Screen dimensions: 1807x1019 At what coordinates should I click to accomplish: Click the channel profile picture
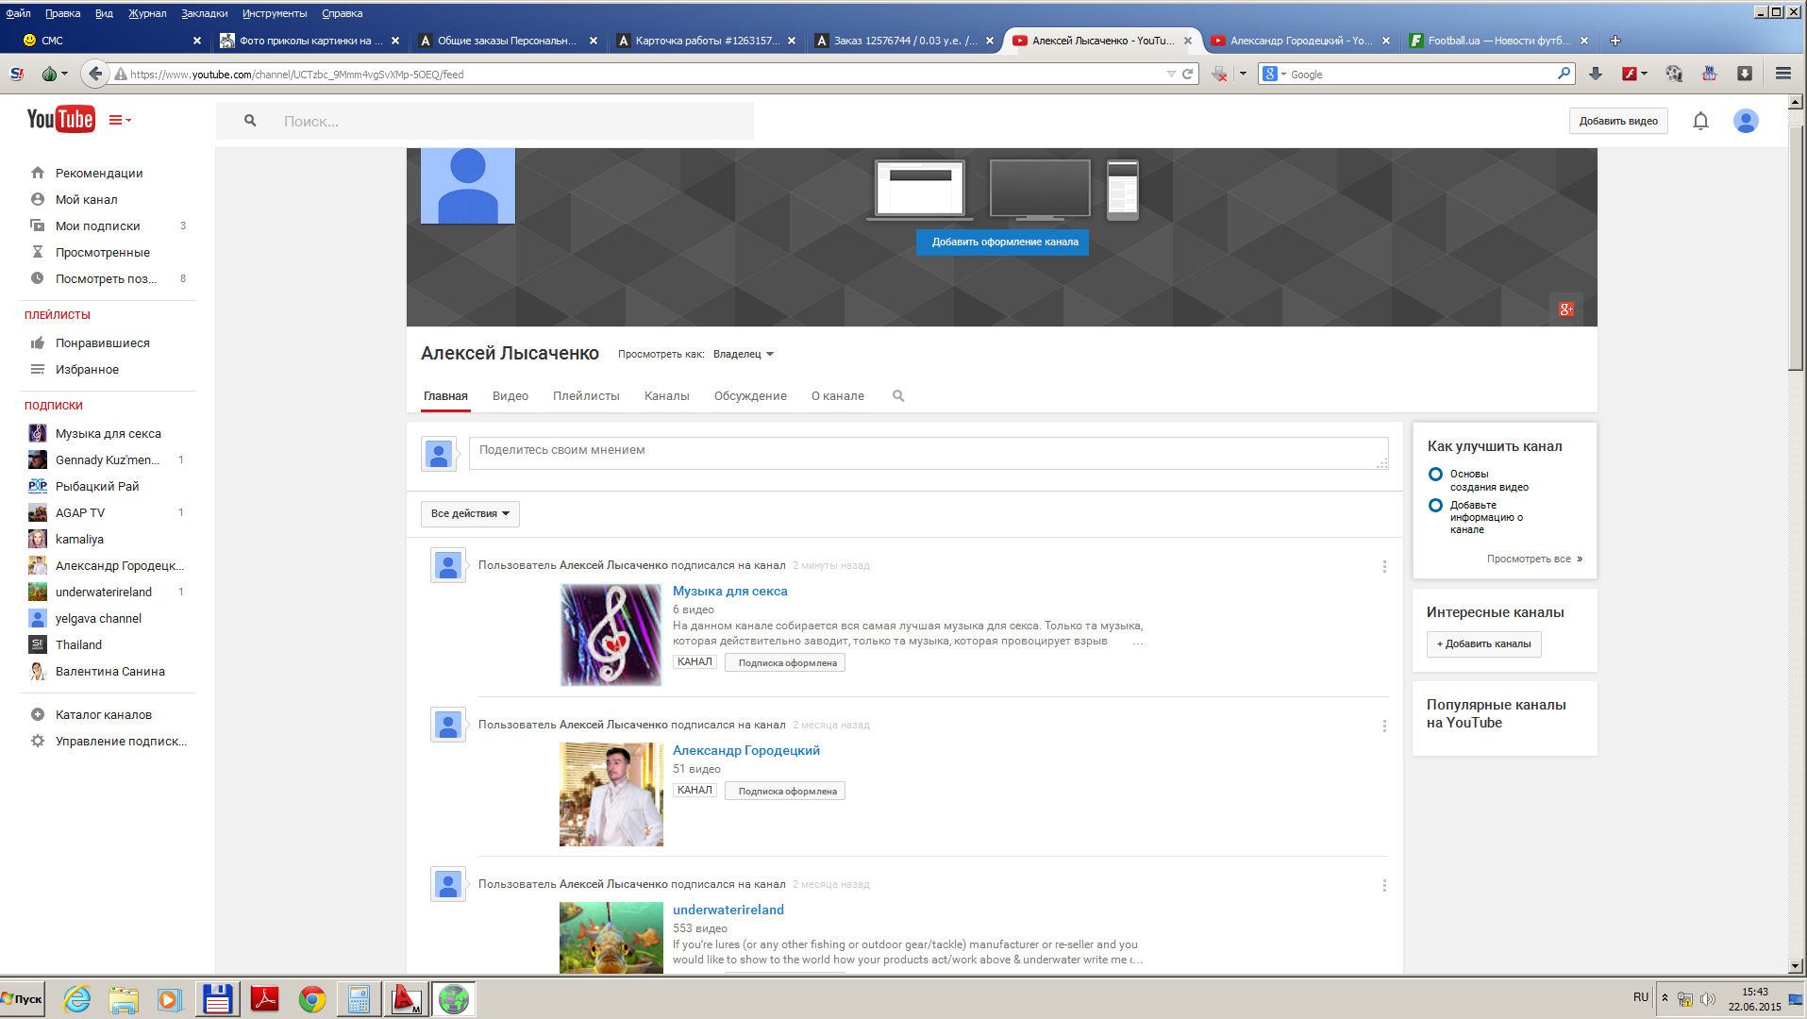coord(468,186)
